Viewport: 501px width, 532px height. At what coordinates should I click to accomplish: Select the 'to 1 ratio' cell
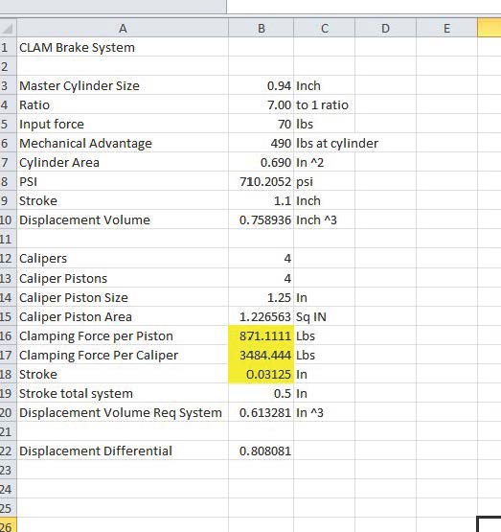325,104
